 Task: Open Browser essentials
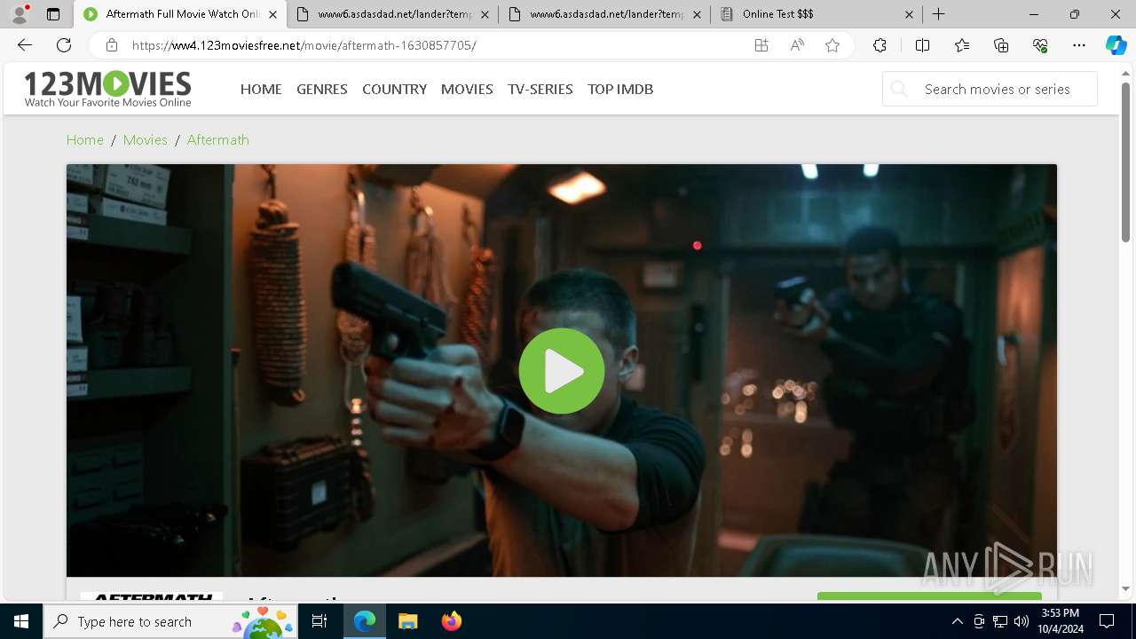click(1040, 45)
